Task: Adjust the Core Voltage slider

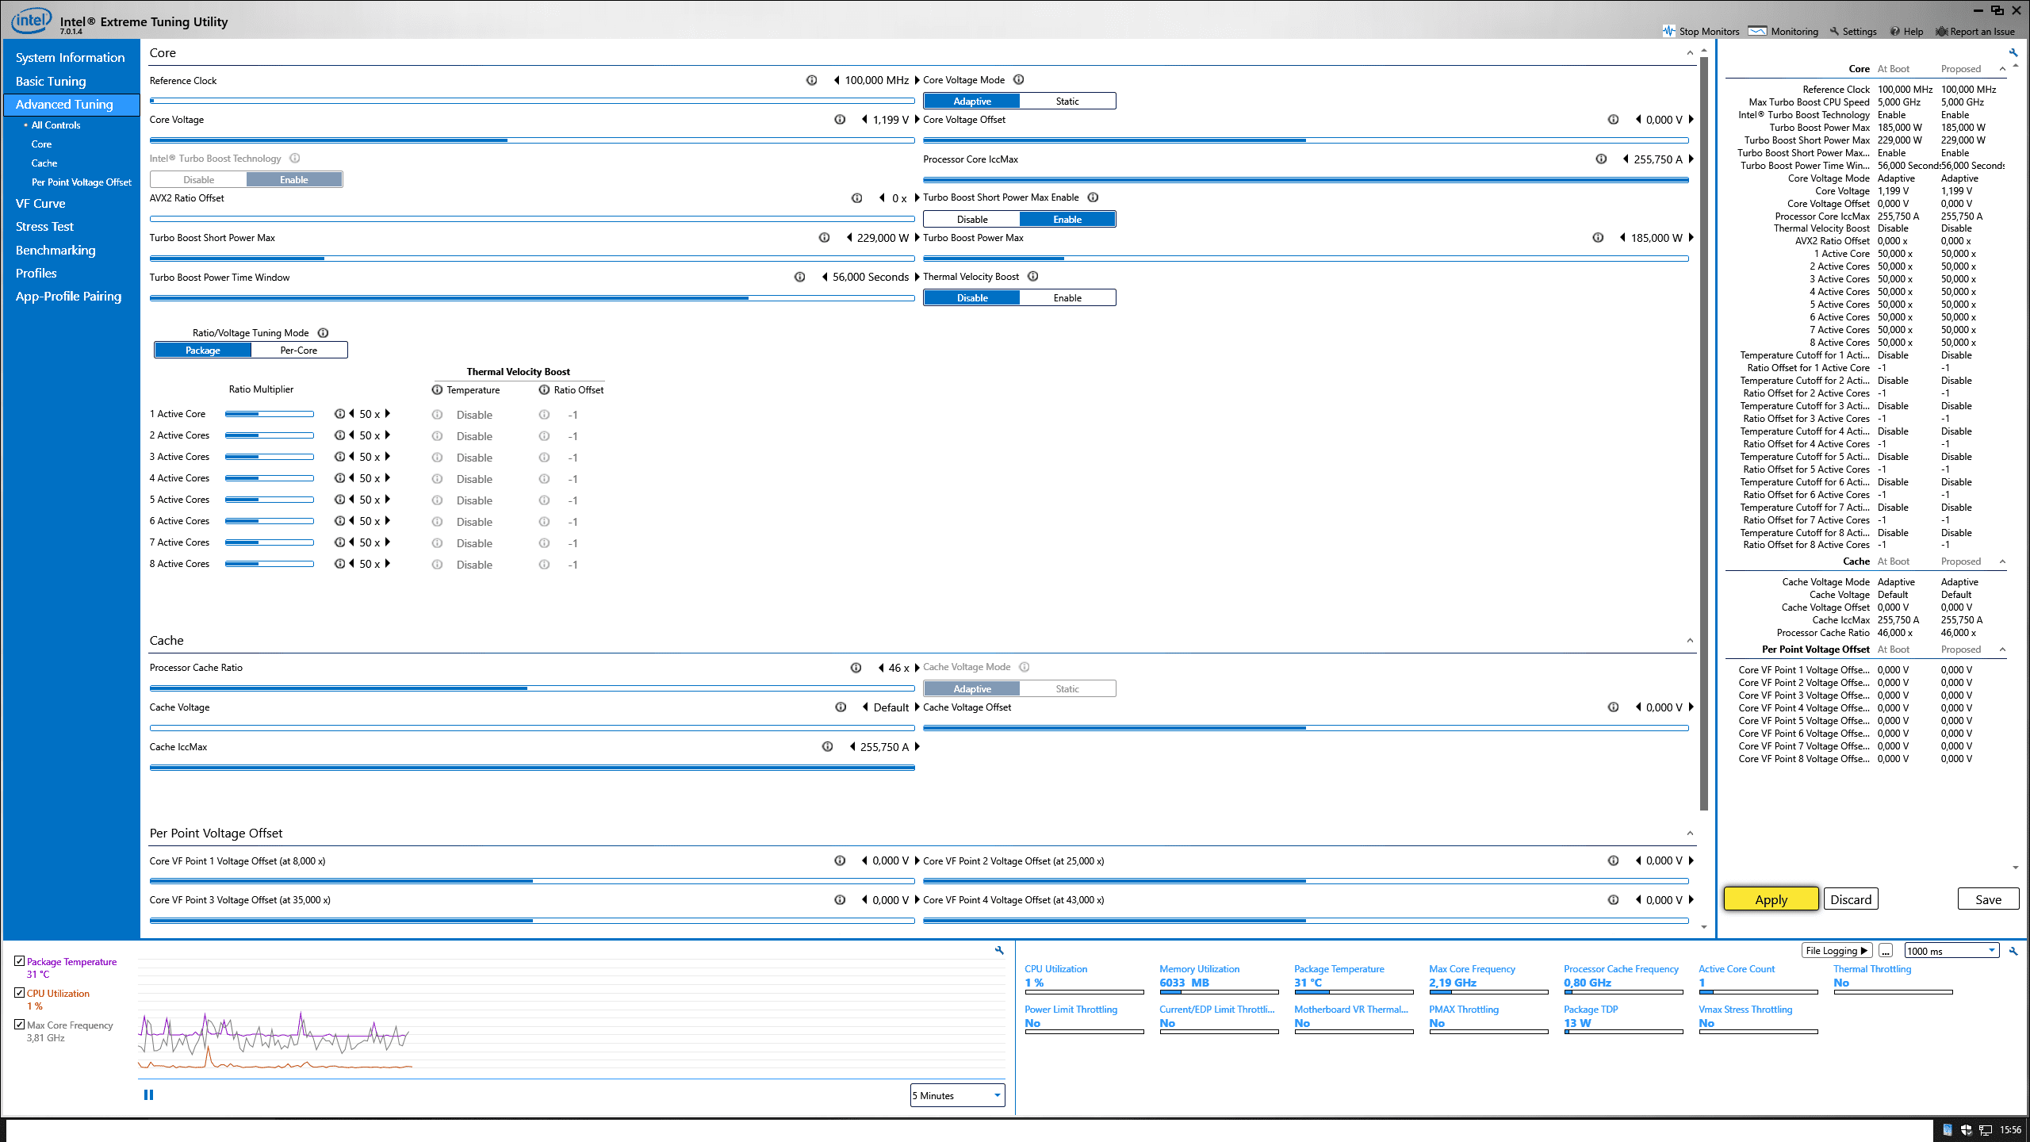Action: point(532,140)
